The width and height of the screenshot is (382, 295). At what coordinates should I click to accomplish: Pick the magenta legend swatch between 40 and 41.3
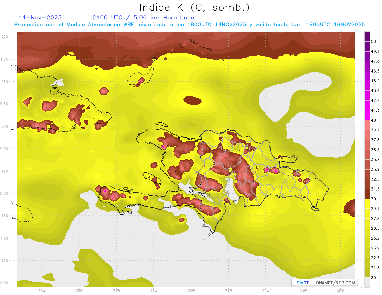[367, 115]
